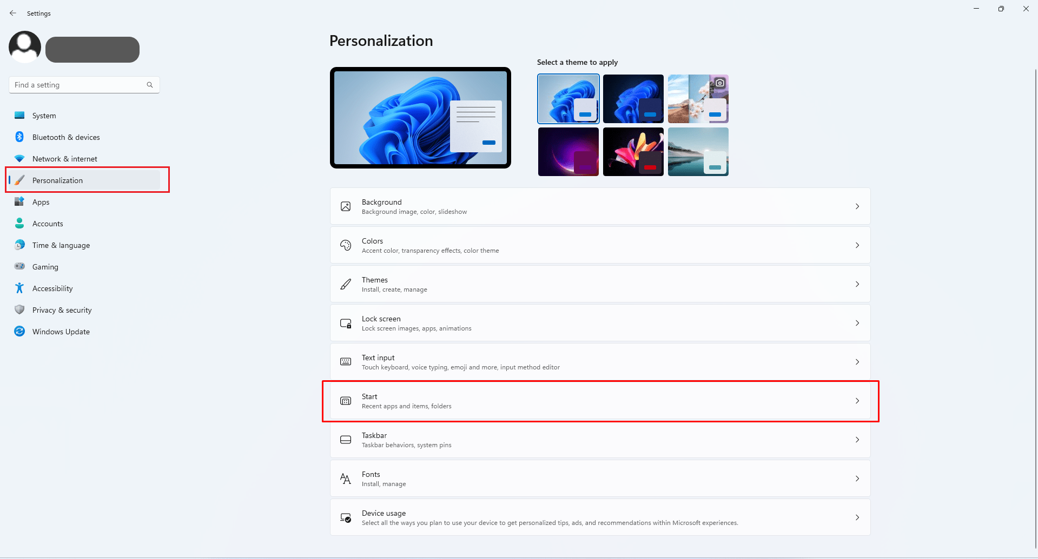Screen dimensions: 1038x559
Task: Expand the Themes settings chevron
Action: click(857, 284)
